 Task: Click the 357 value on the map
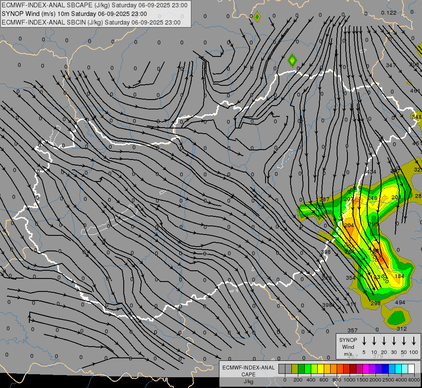353,330
